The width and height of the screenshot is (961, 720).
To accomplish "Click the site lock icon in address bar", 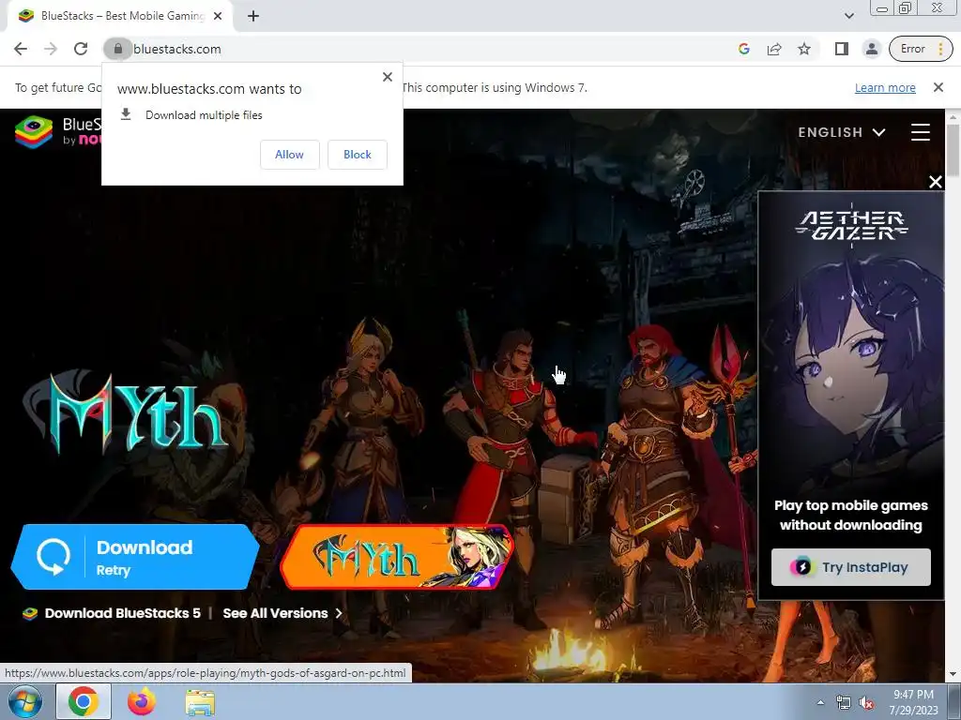I will (x=117, y=49).
